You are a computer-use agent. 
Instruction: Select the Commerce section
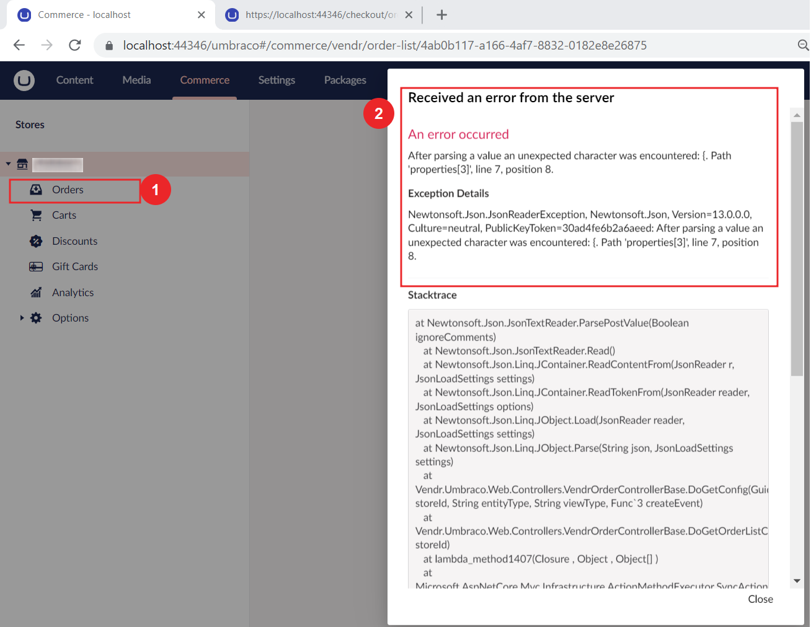pyautogui.click(x=205, y=80)
